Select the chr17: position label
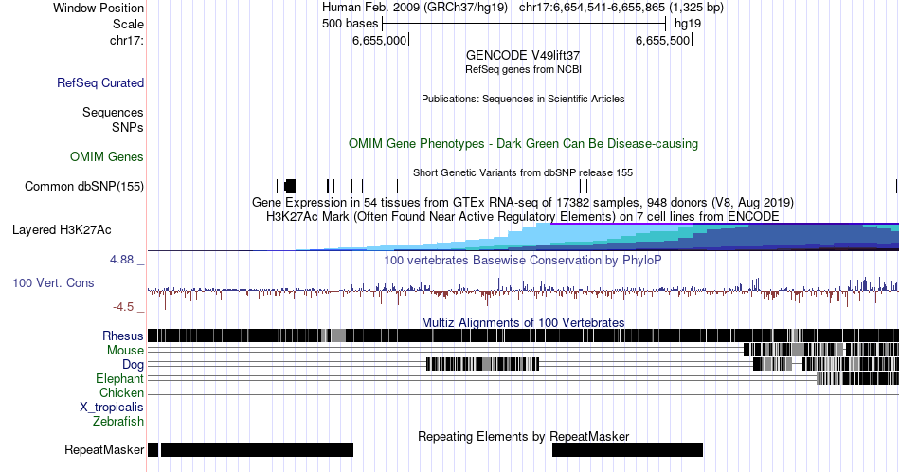900x472 pixels. tap(127, 40)
